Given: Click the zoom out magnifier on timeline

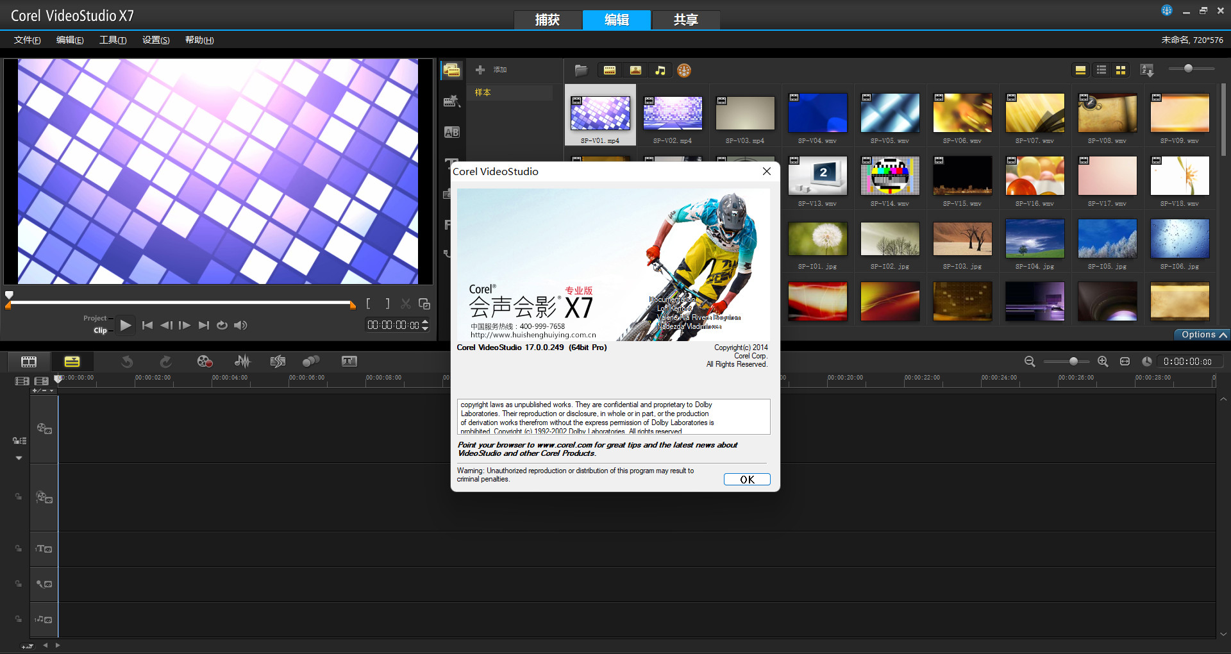Looking at the screenshot, I should click(1030, 362).
